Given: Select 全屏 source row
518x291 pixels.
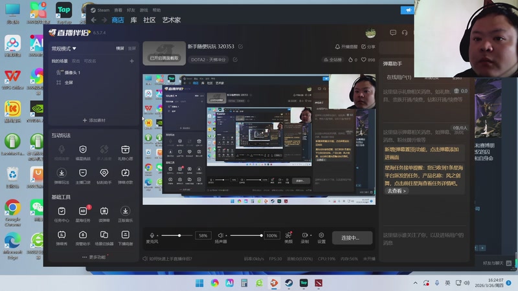Looking at the screenshot, I should point(94,83).
